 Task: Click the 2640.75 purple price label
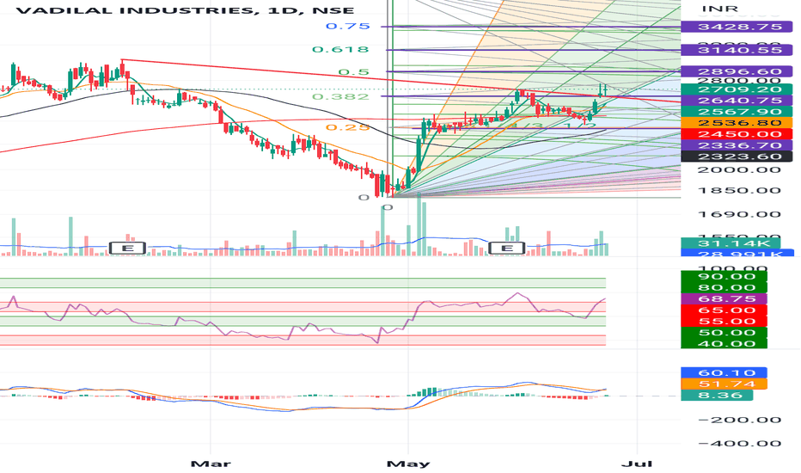point(737,101)
